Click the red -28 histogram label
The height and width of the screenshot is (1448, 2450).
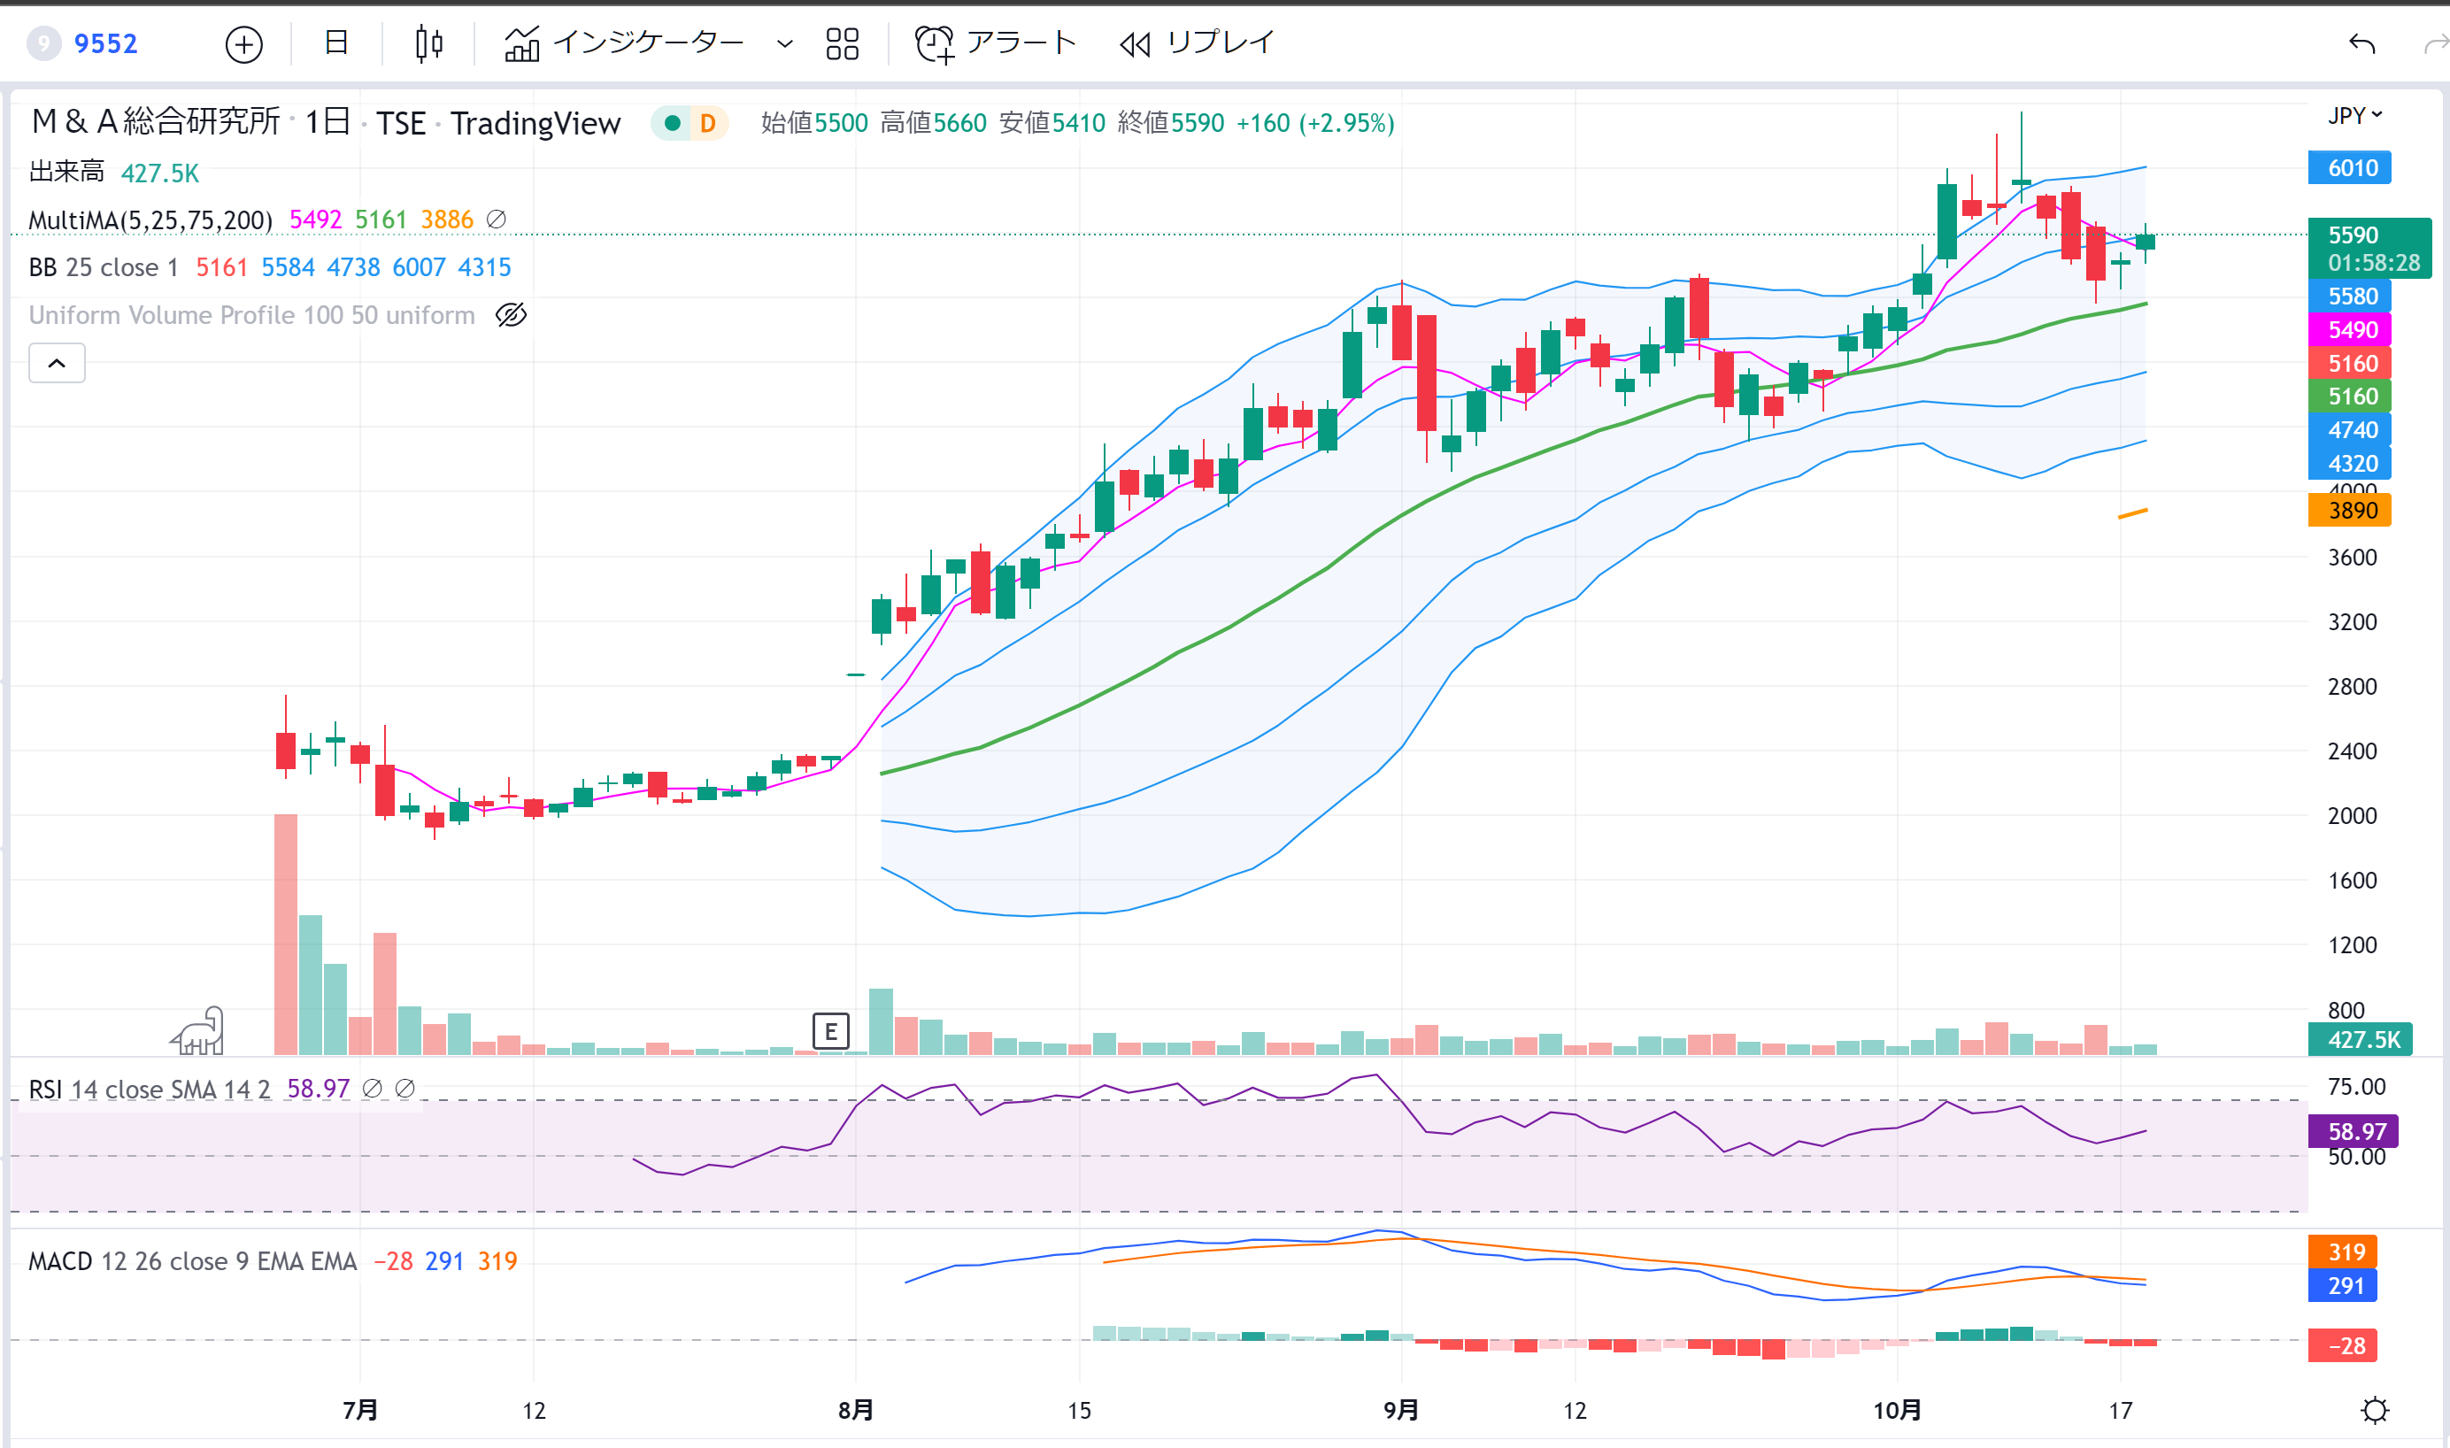pos(2343,1345)
